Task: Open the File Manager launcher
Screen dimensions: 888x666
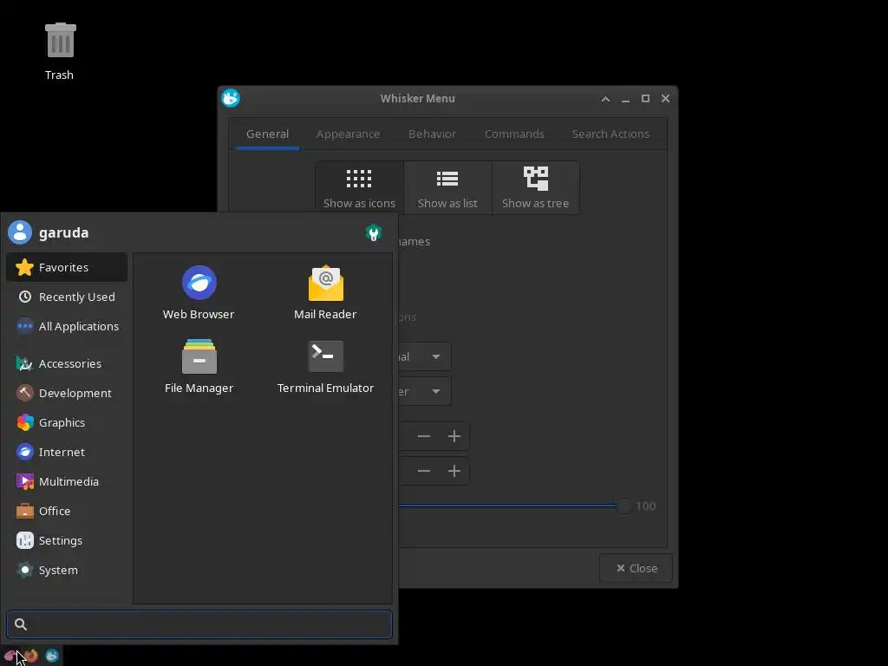Action: click(x=199, y=367)
